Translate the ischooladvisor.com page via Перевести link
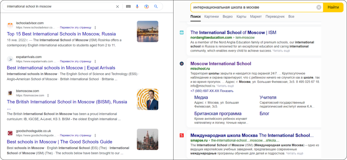Image resolution: width=347 pixels, height=160 pixels. pyautogui.click(x=76, y=28)
